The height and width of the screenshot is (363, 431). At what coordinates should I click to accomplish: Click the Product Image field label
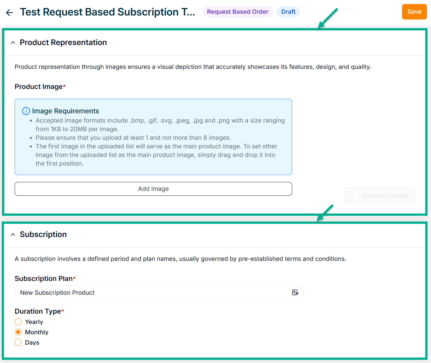coord(39,87)
